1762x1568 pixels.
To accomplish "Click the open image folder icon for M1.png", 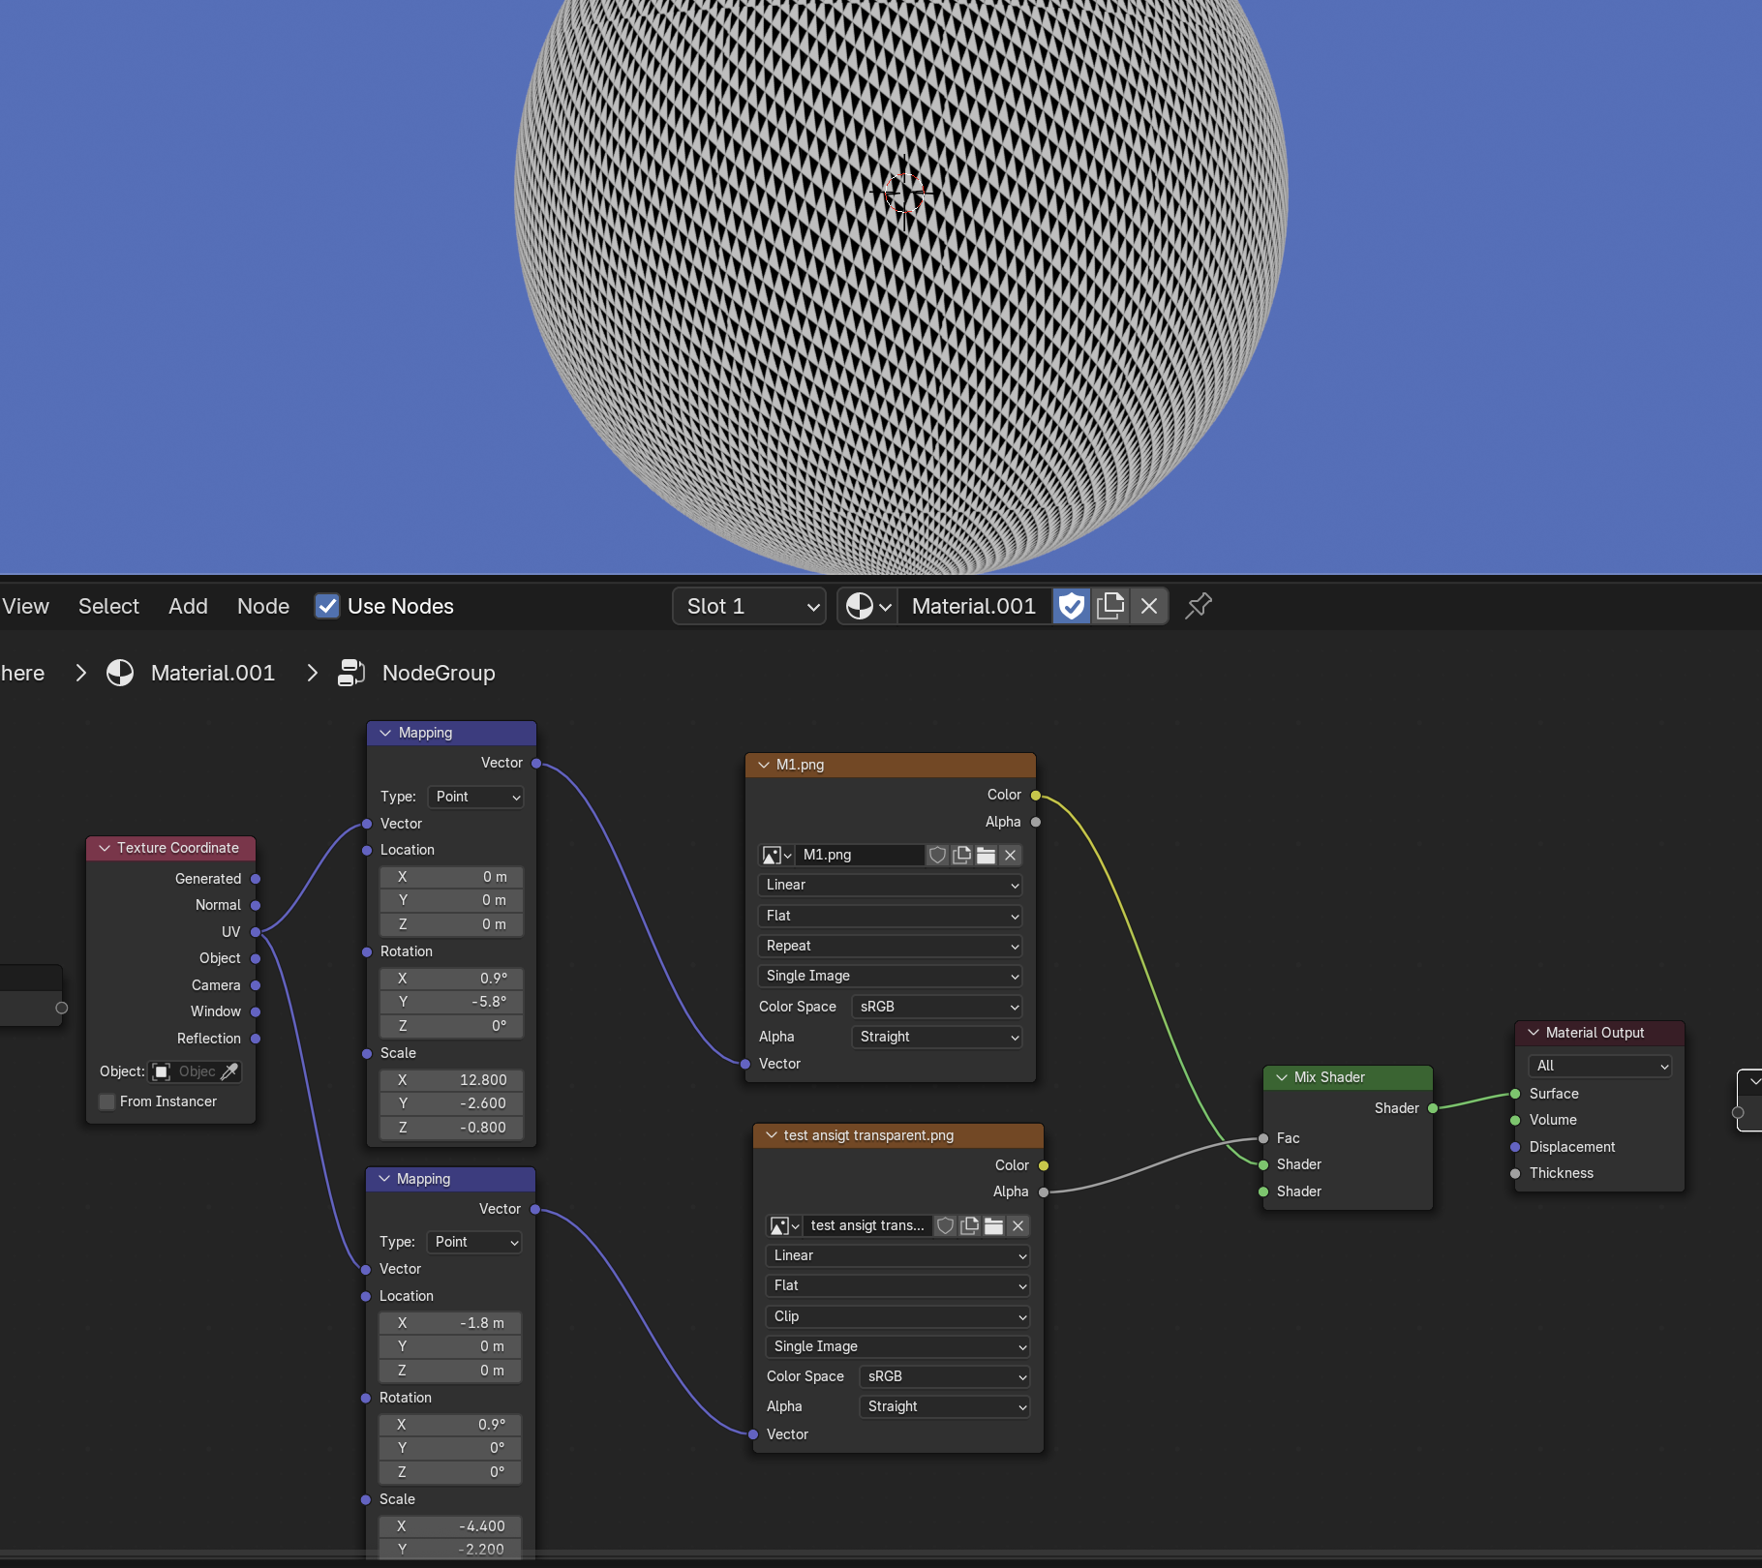I will click(986, 855).
